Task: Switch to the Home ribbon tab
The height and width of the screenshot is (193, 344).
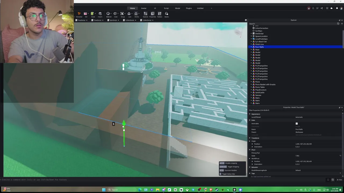Action: (x=132, y=8)
